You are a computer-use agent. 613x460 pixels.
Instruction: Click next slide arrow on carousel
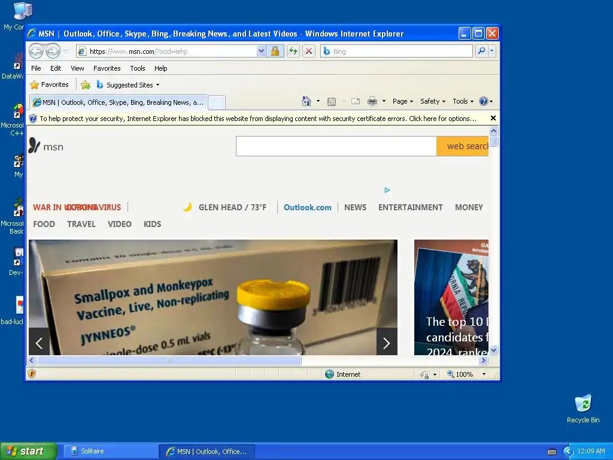click(387, 343)
